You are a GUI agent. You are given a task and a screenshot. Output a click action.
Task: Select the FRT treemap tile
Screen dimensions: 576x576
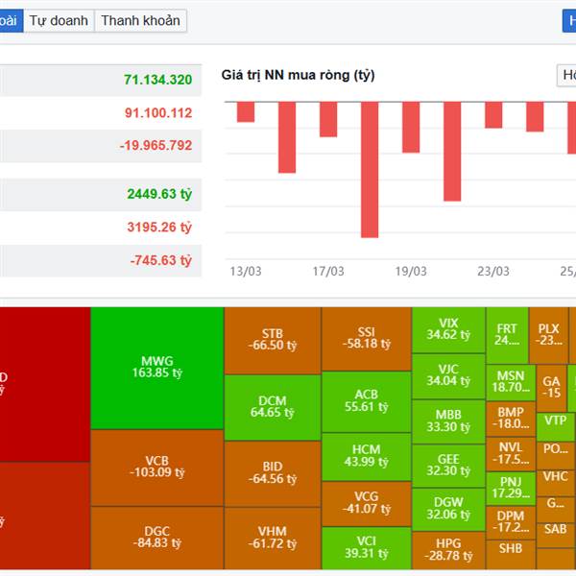click(507, 335)
